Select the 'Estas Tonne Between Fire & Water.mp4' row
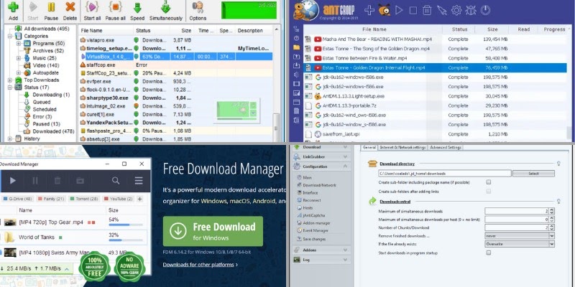Image resolution: width=575 pixels, height=287 pixels. pyautogui.click(x=435, y=58)
